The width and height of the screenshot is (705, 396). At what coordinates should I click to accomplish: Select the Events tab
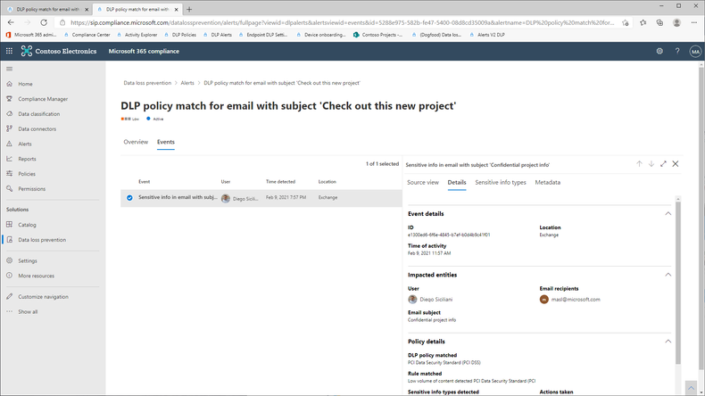165,142
